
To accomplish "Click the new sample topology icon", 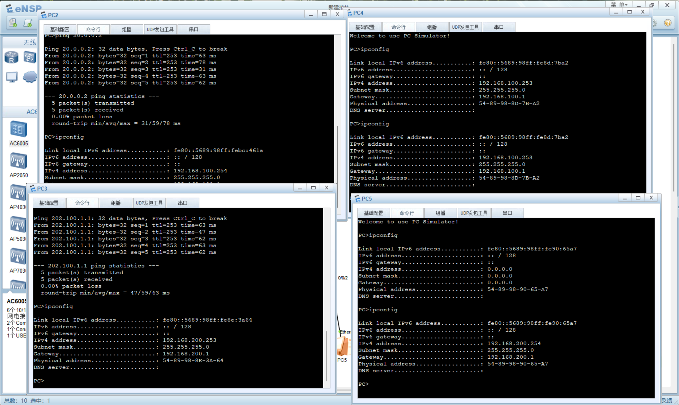I will (28, 23).
